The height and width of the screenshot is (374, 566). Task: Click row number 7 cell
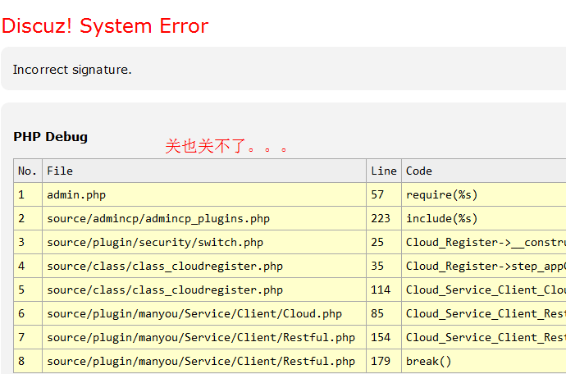[28, 338]
